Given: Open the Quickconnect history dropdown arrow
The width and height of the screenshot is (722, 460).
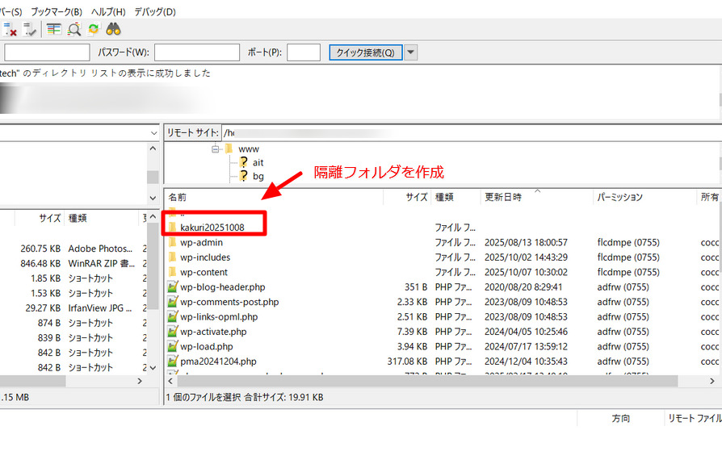Looking at the screenshot, I should pos(410,52).
